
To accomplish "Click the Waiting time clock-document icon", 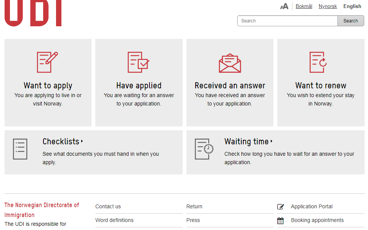I will (204, 149).
